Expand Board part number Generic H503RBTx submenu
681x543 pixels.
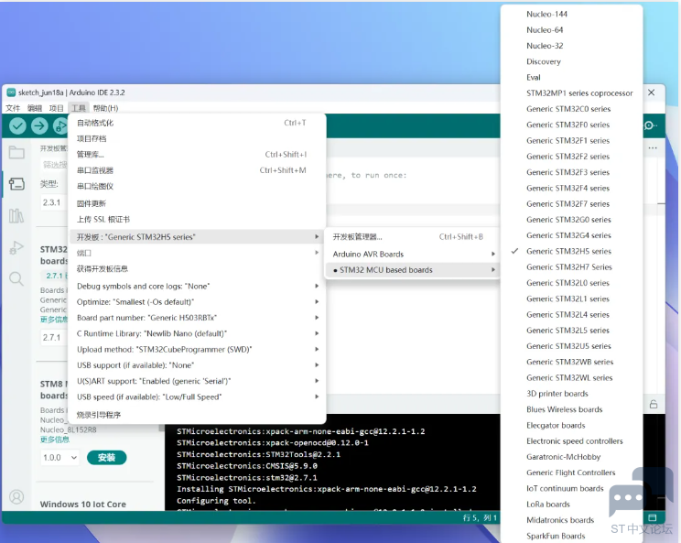tap(197, 318)
